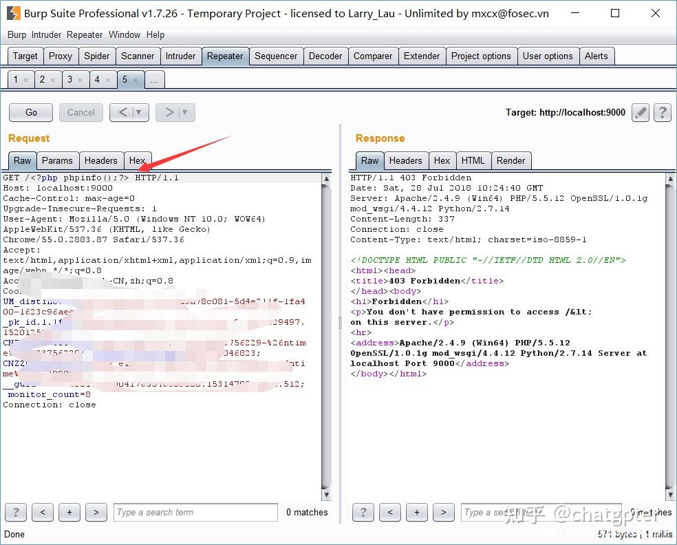The height and width of the screenshot is (545, 677).
Task: Switch to the Target tab
Action: 25,56
